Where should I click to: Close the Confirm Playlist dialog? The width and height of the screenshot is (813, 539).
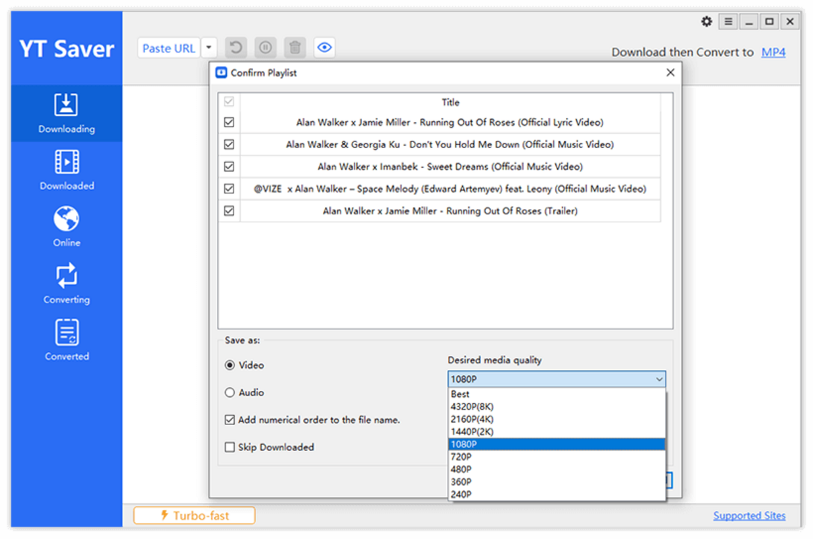click(670, 73)
